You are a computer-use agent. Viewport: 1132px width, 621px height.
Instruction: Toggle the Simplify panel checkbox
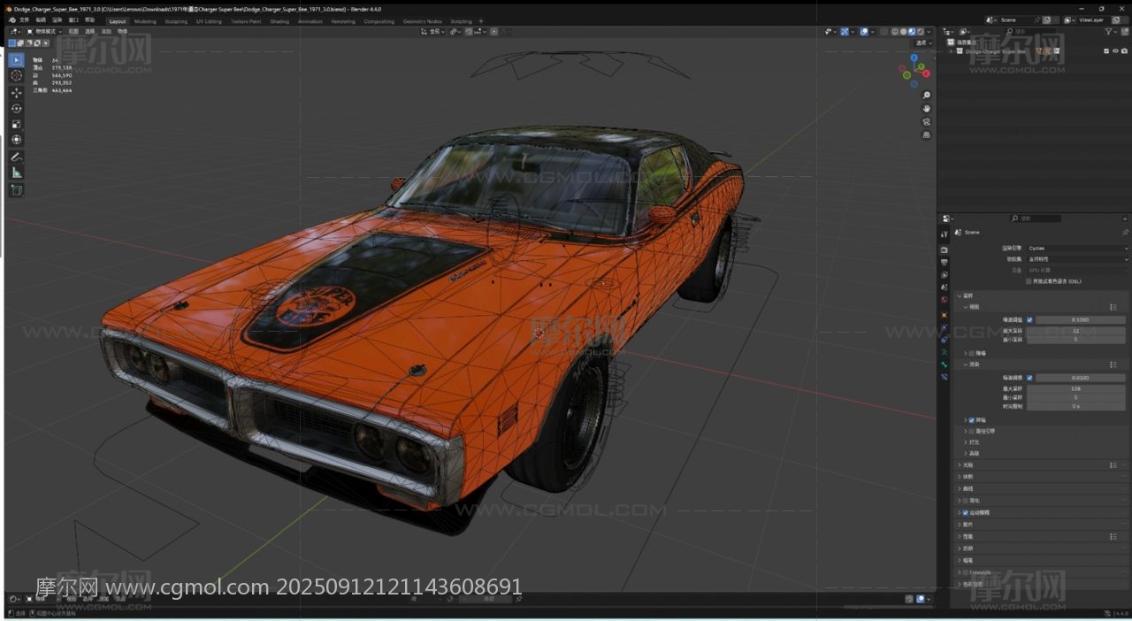[966, 501]
